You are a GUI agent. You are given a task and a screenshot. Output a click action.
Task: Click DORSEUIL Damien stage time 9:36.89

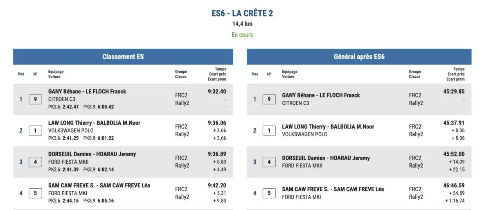point(217,154)
